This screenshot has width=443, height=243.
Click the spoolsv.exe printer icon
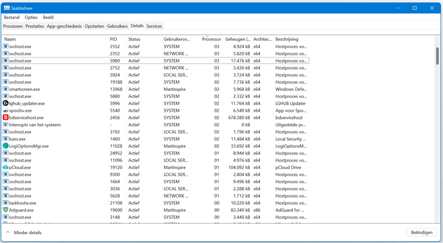6,111
